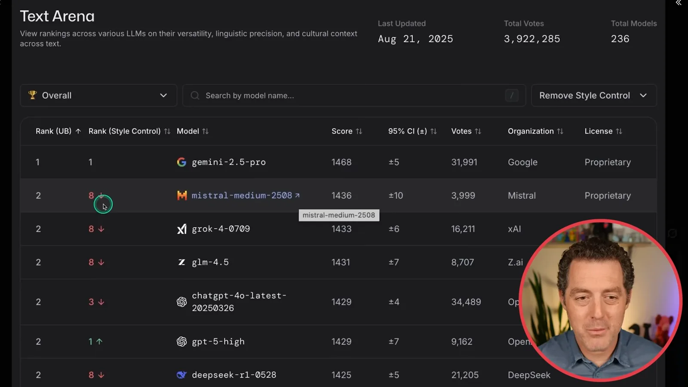Viewport: 688px width, 387px height.
Task: Sort by License column header
Action: point(603,131)
